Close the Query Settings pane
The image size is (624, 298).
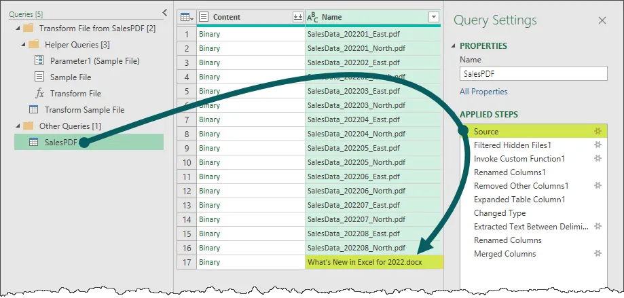(602, 21)
